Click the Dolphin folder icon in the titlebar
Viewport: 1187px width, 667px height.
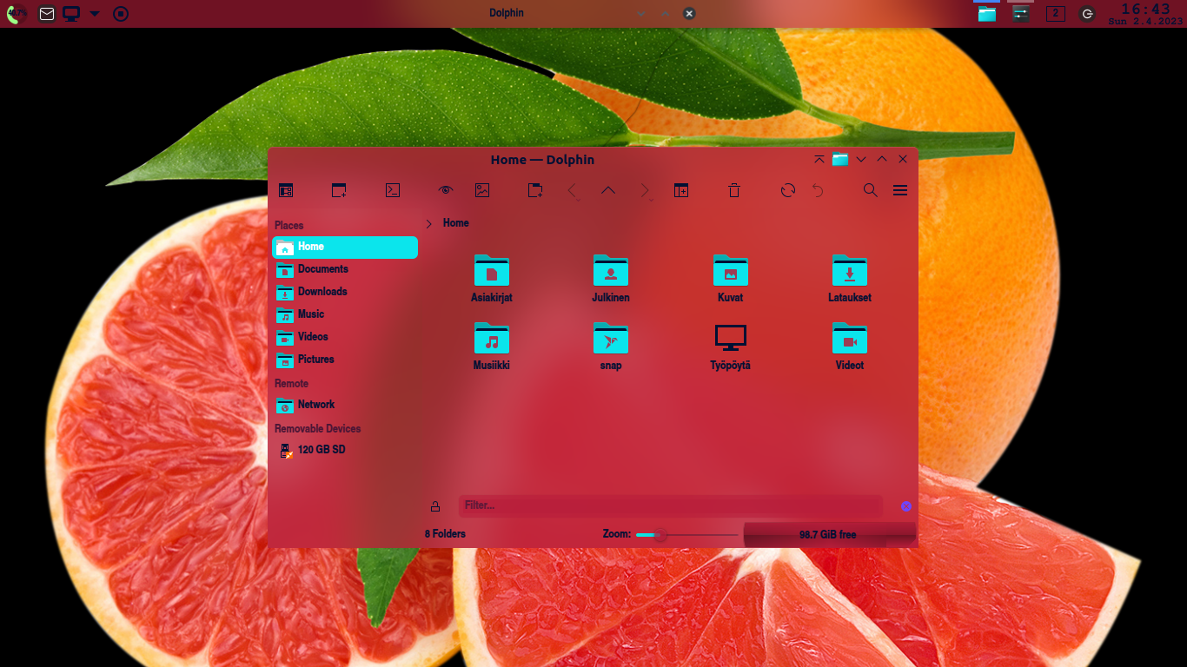click(840, 160)
